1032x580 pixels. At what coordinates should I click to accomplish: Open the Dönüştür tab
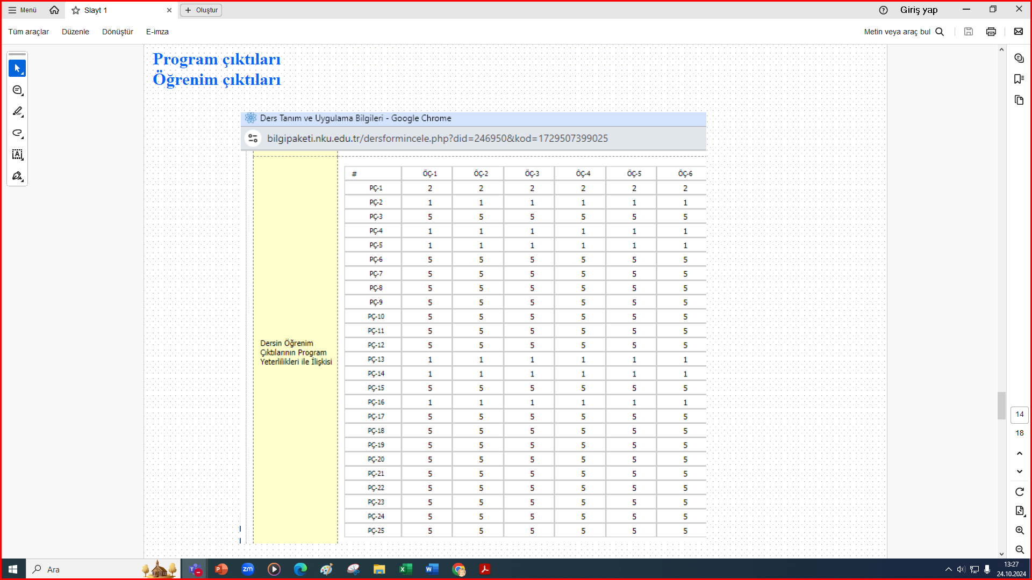click(118, 32)
